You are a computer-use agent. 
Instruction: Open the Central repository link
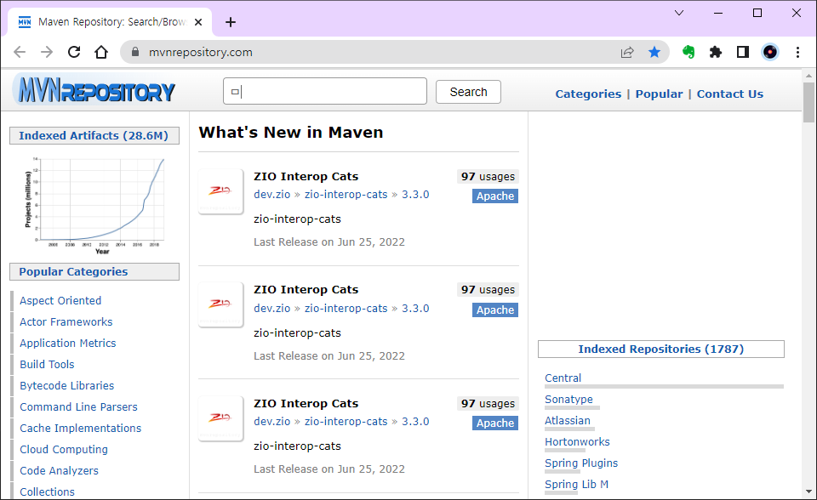[563, 378]
